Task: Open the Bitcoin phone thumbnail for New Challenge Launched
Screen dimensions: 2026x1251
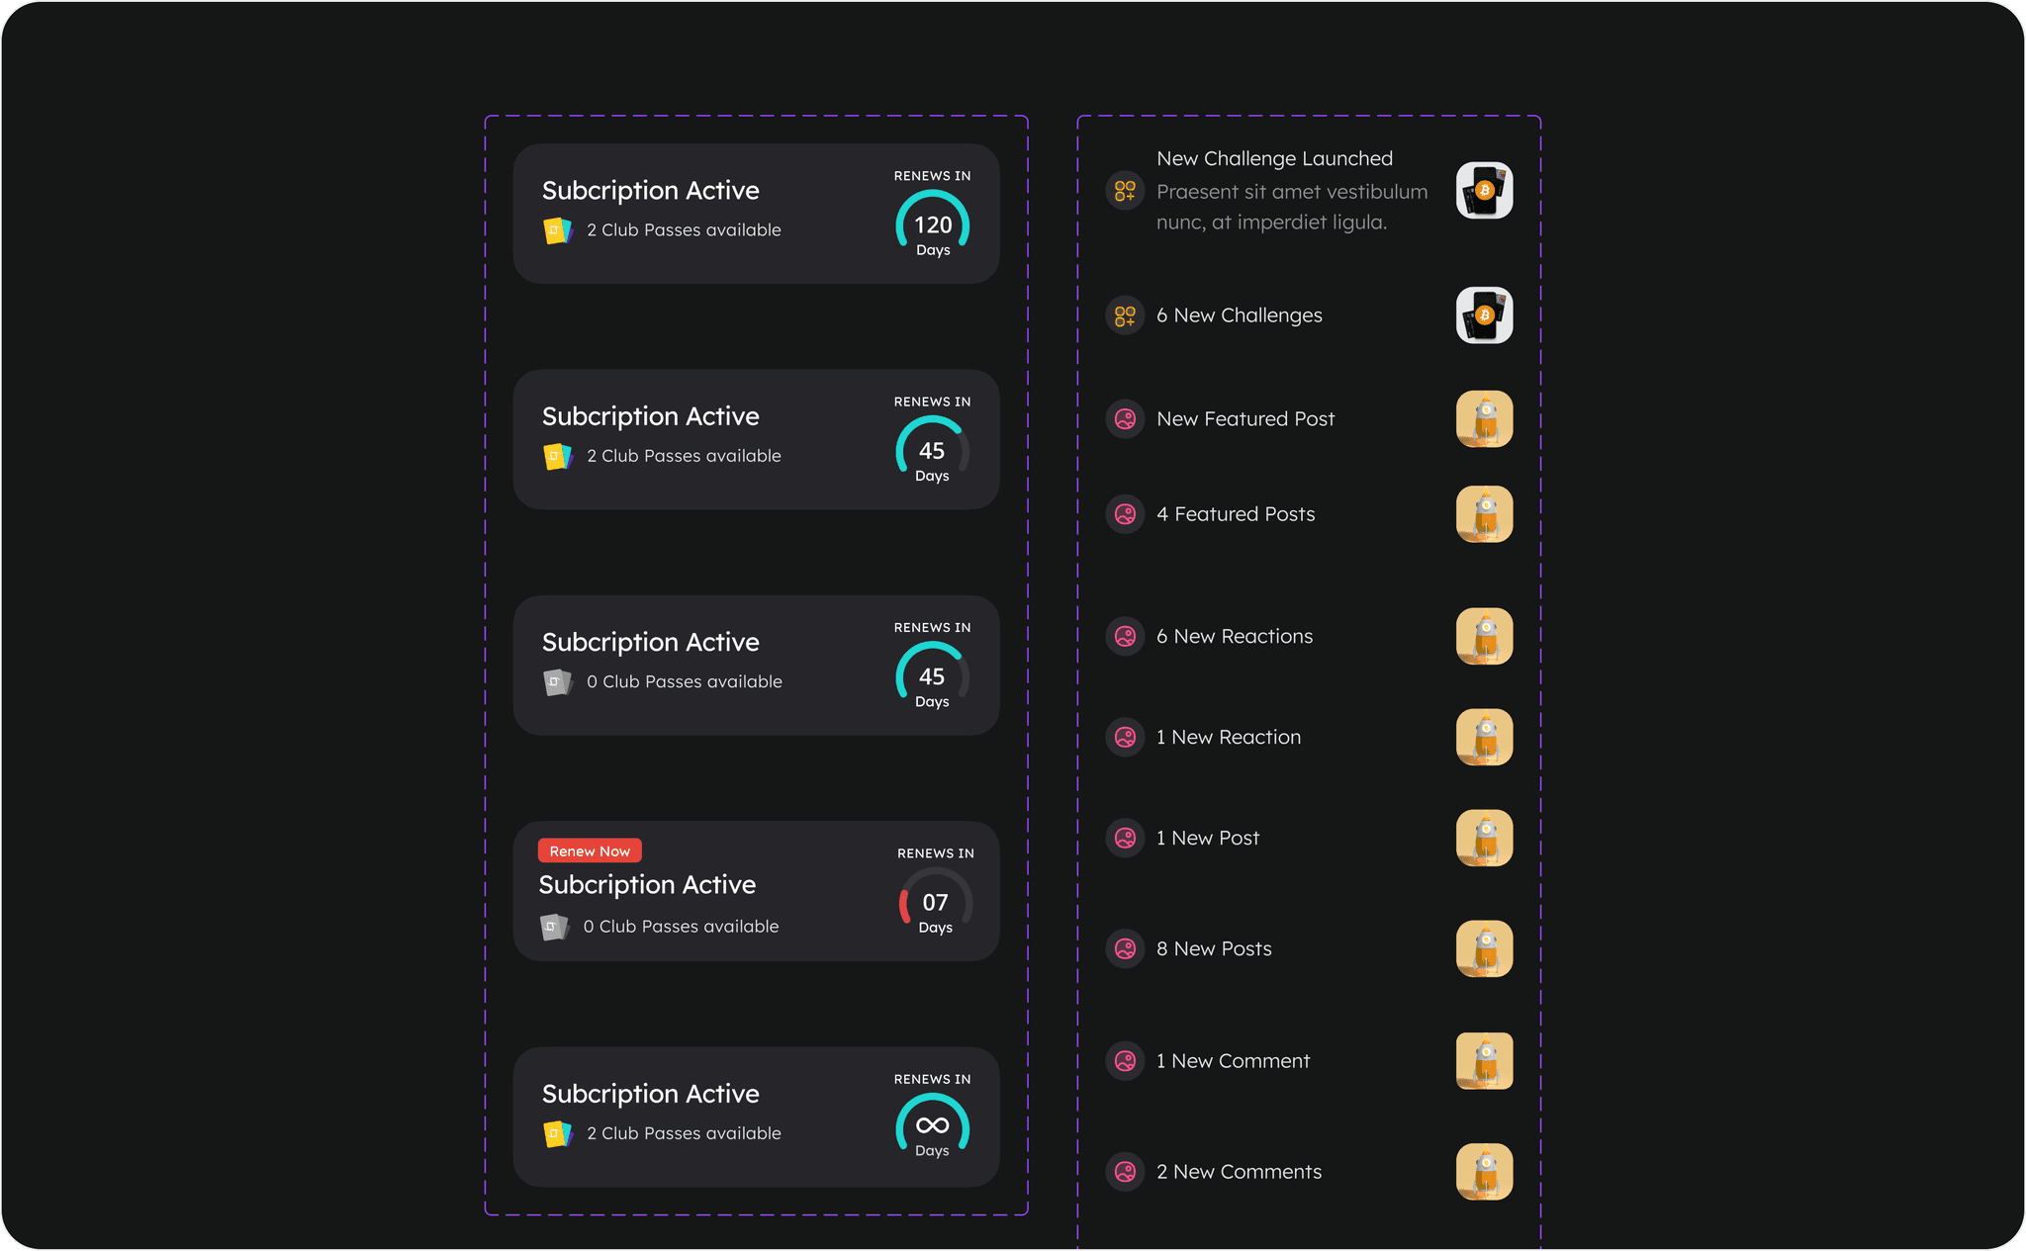Action: click(x=1484, y=190)
